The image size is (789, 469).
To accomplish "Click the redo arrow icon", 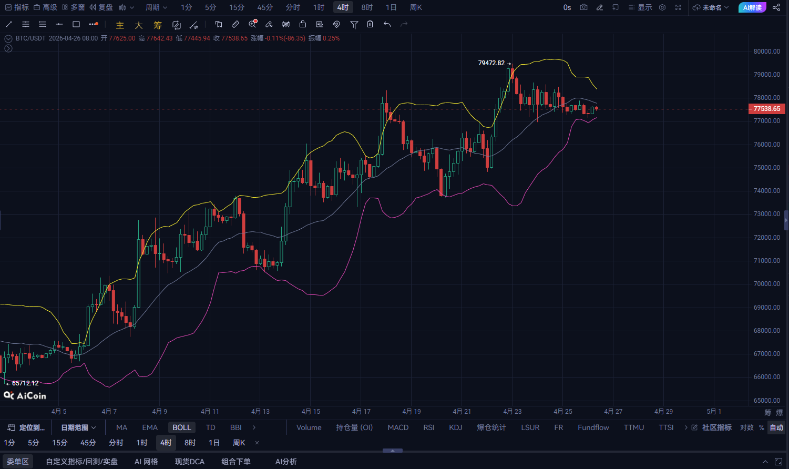I will (x=404, y=24).
